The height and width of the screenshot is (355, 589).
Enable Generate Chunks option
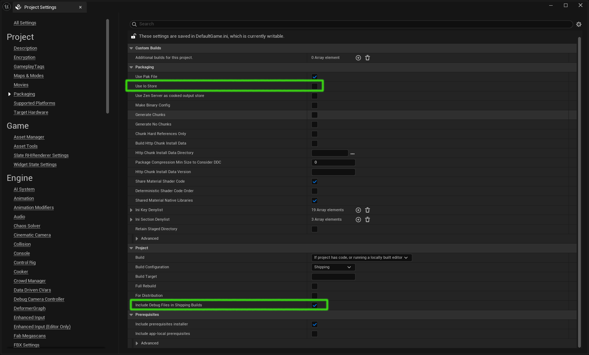[x=315, y=115]
